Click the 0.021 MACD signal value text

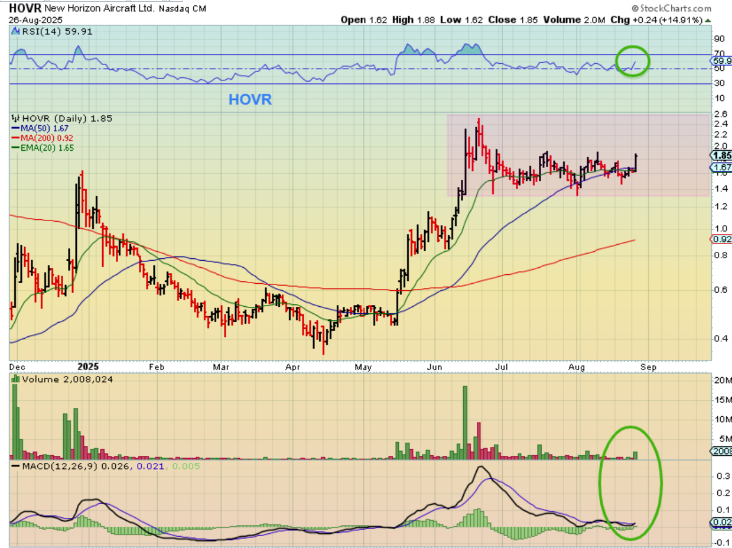151,466
